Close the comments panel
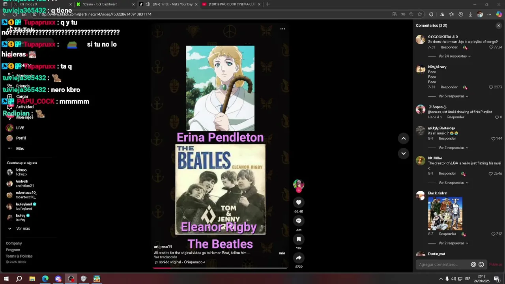 click(499, 26)
